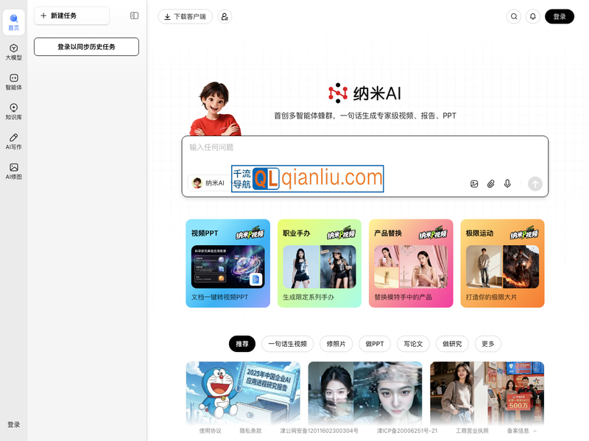
Task: Open the 知识库 panel icon
Action: pyautogui.click(x=14, y=110)
